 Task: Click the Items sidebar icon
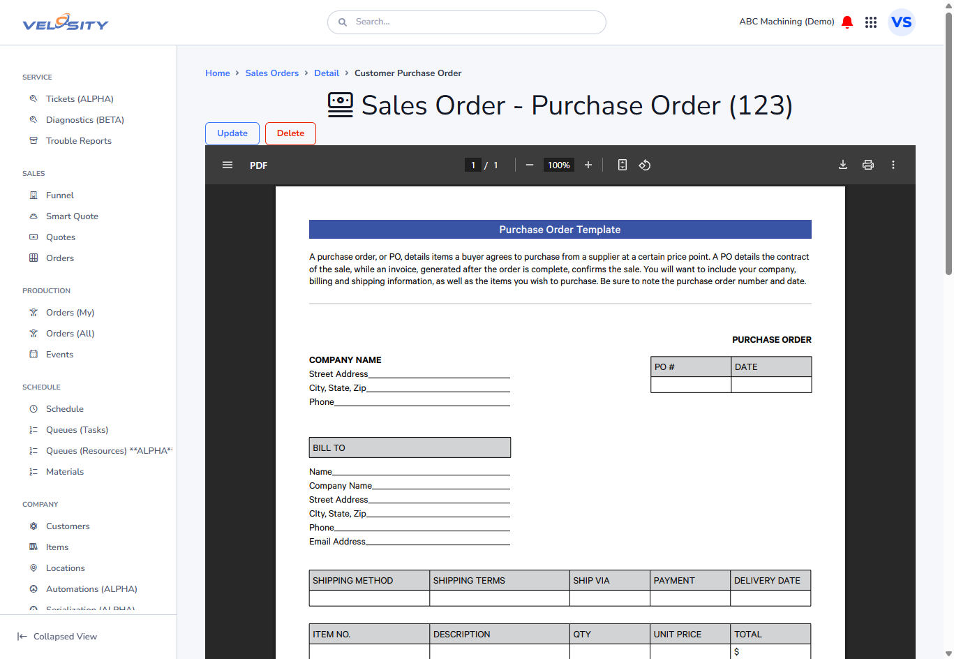(33, 547)
